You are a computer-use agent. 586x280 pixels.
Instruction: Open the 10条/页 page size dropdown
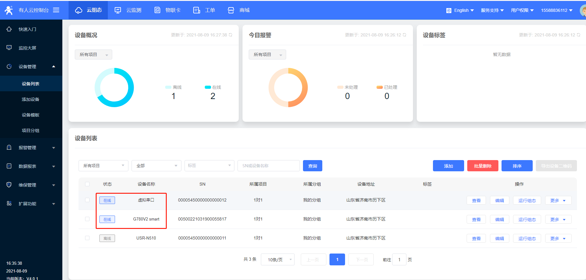pyautogui.click(x=277, y=259)
